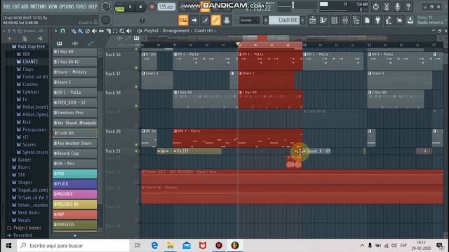The height and width of the screenshot is (252, 449).
Task: Open the FILE menu
Action: tap(6, 6)
